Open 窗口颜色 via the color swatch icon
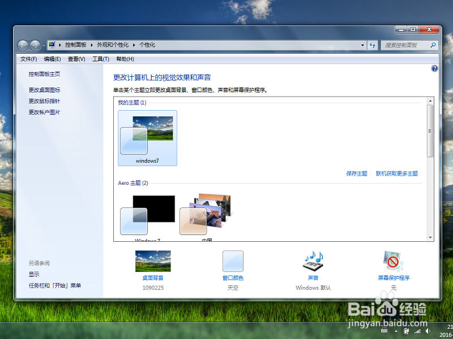The image size is (453, 339). coord(233,261)
